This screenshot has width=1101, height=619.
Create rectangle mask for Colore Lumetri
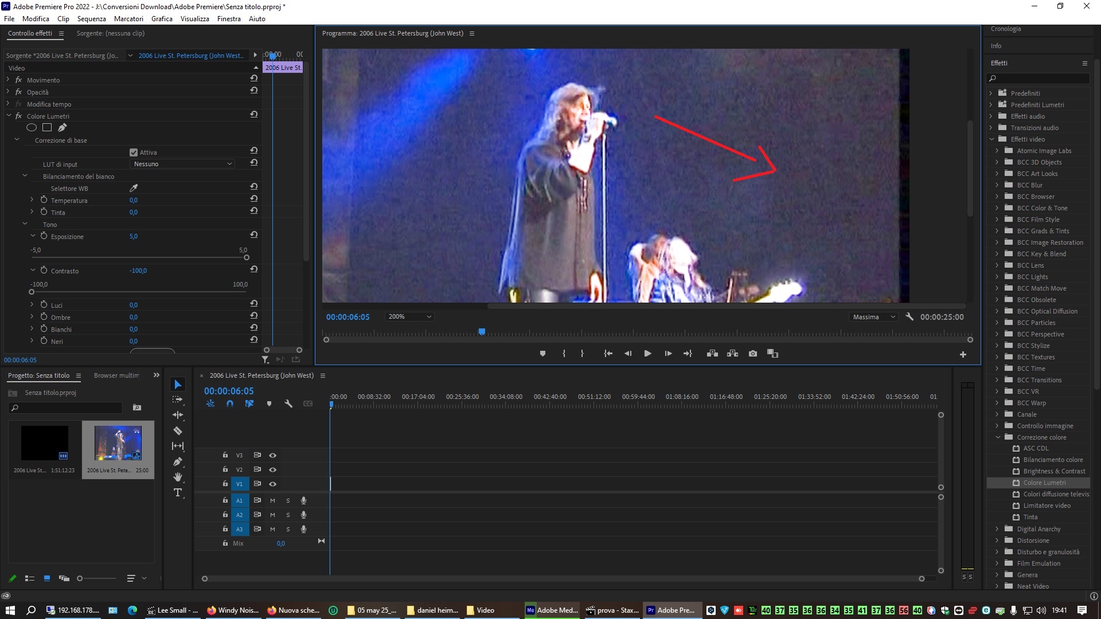pyautogui.click(x=47, y=128)
